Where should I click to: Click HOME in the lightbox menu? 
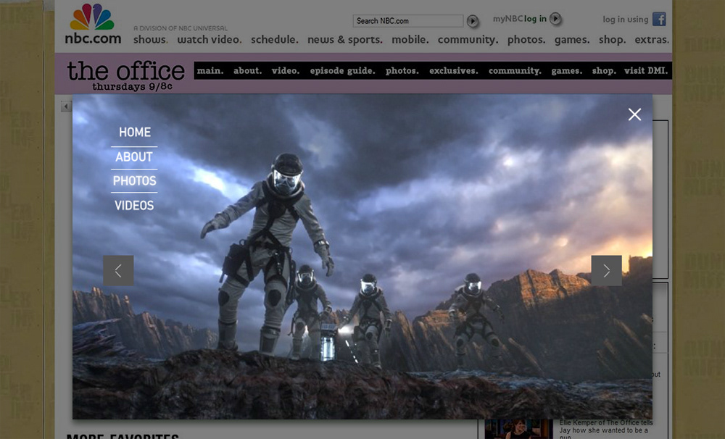pyautogui.click(x=135, y=132)
